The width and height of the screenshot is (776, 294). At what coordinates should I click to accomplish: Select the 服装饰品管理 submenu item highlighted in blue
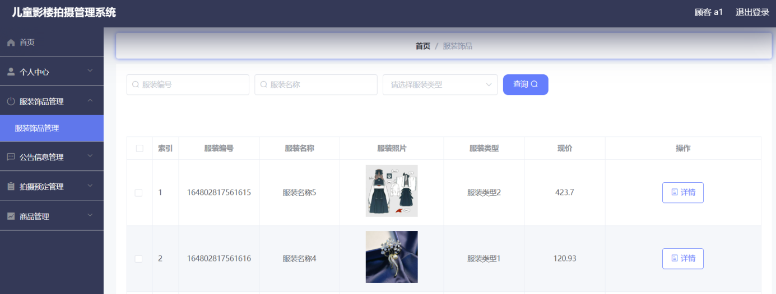52,128
